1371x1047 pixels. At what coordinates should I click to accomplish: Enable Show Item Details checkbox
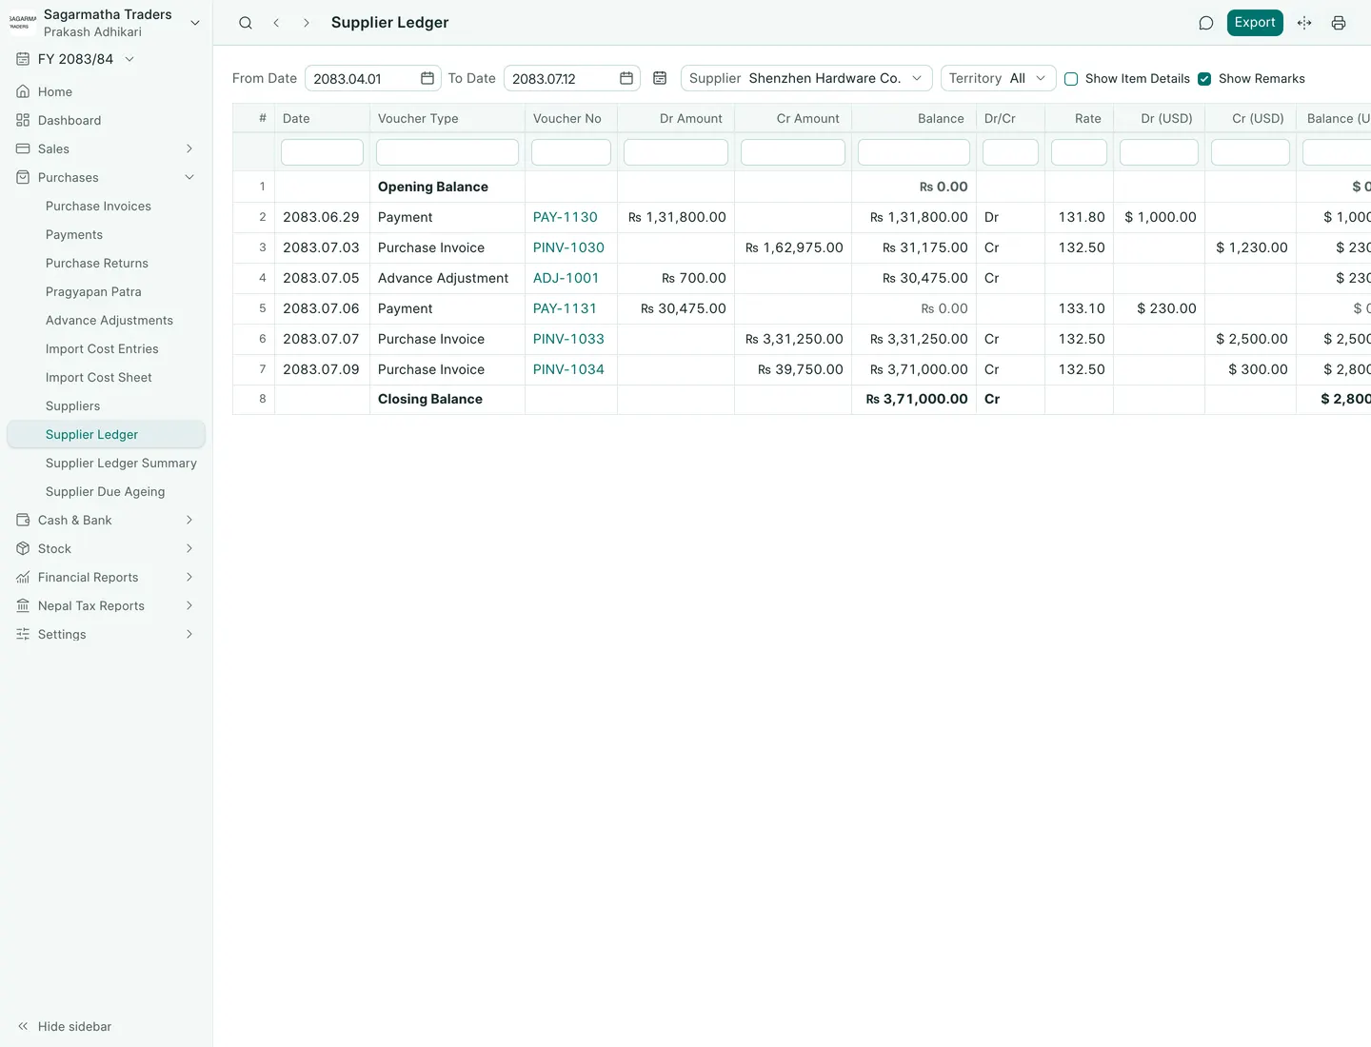click(x=1071, y=79)
